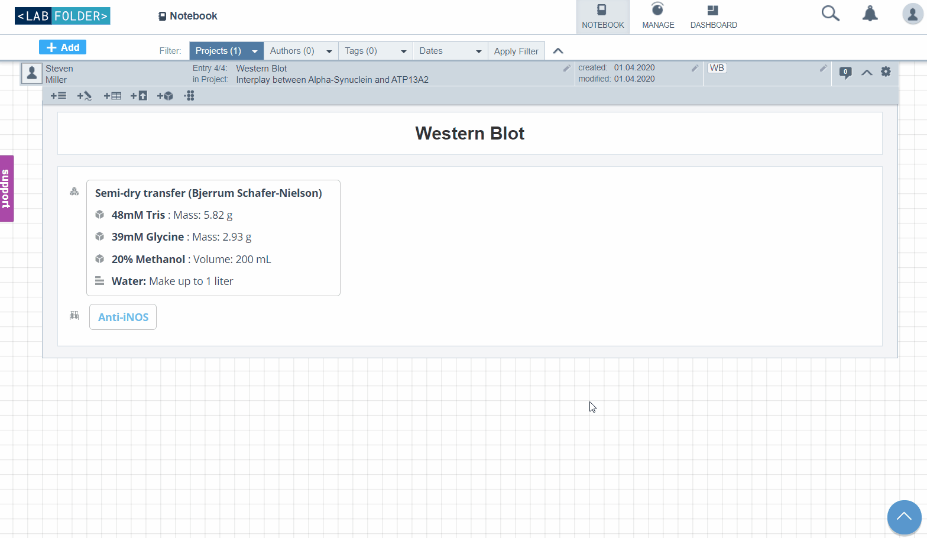Click the WB tag
The width and height of the screenshot is (927, 538).
717,68
